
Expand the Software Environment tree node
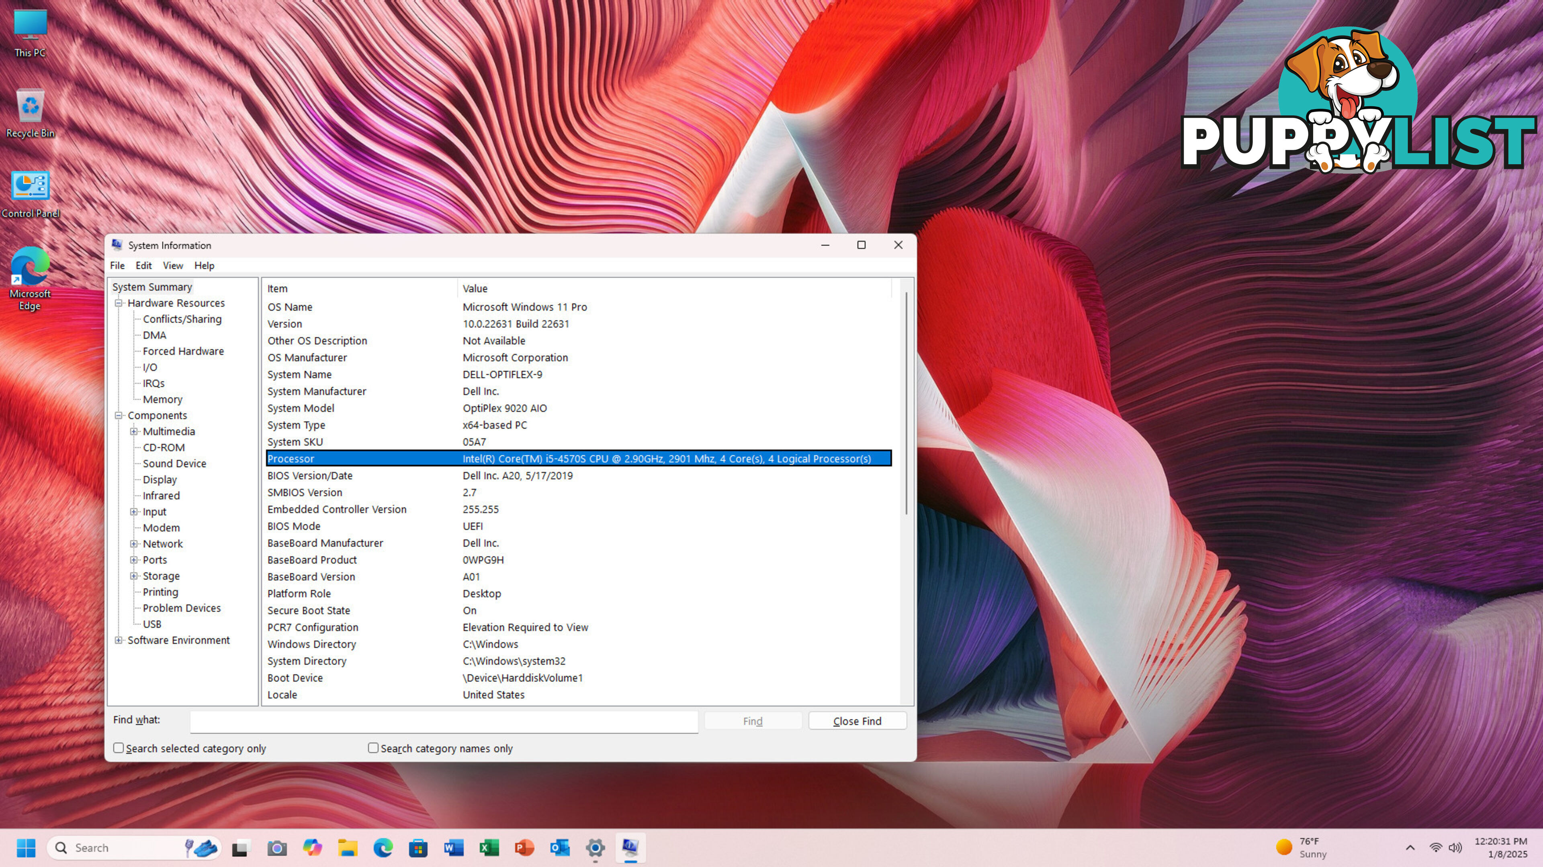coord(119,640)
